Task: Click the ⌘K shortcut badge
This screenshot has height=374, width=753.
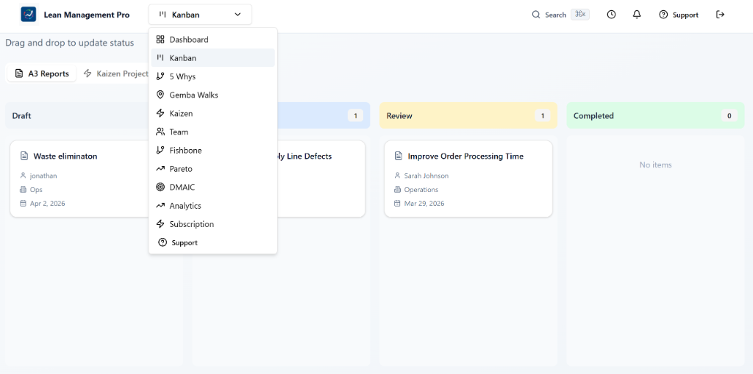Action: pyautogui.click(x=580, y=15)
